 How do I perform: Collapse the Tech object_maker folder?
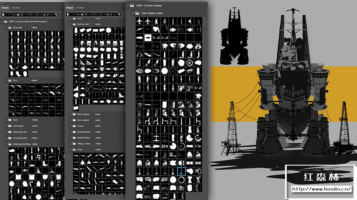[133, 13]
